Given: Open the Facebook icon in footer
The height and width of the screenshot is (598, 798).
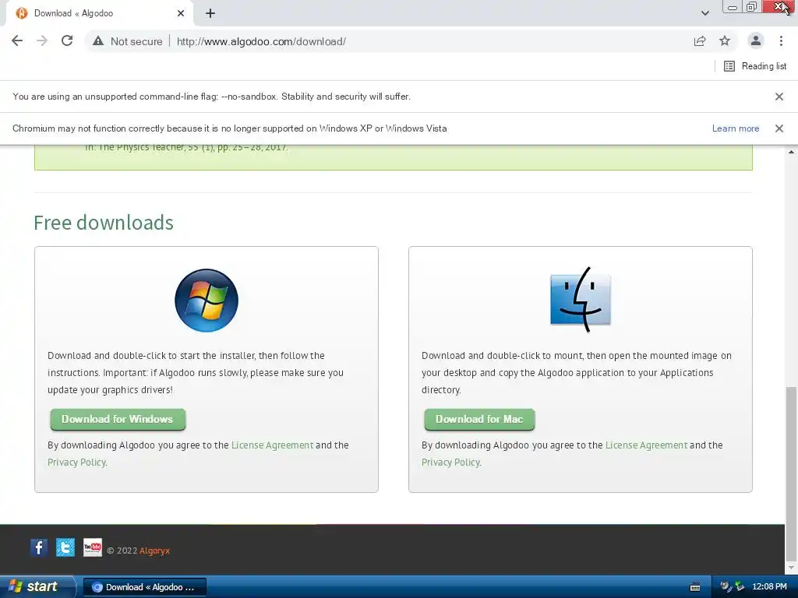Looking at the screenshot, I should 39,547.
